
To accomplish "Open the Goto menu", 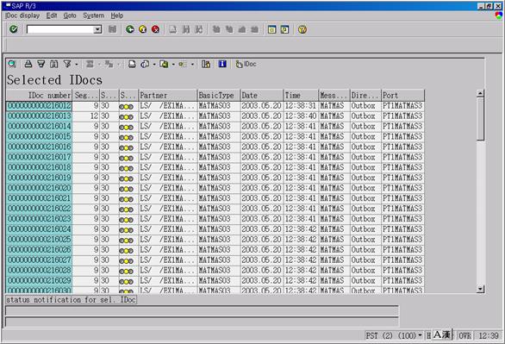I will [70, 16].
